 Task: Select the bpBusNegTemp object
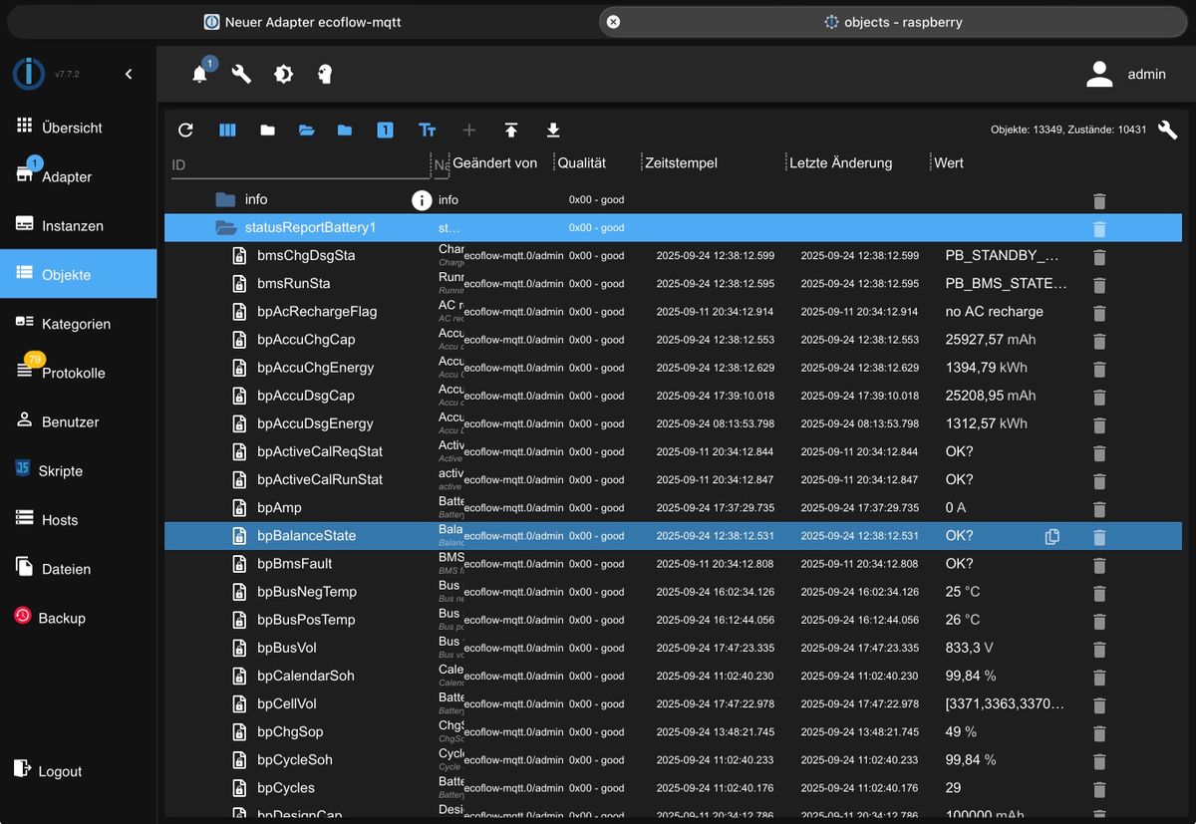pos(673,591)
